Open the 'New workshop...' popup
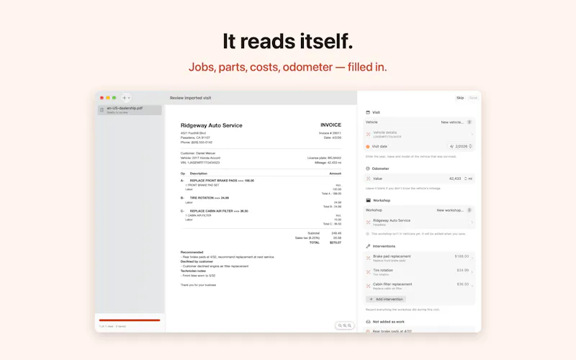This screenshot has height=360, width=576. click(x=454, y=210)
